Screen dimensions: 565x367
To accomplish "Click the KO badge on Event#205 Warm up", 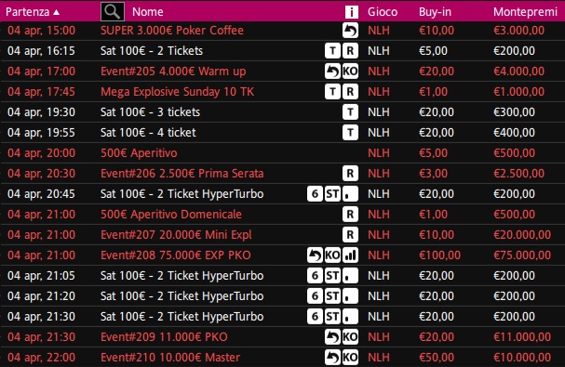I will pyautogui.click(x=350, y=72).
